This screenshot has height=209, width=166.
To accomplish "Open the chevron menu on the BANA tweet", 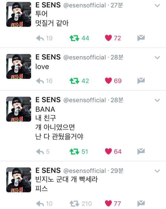I will pyautogui.click(x=157, y=100).
